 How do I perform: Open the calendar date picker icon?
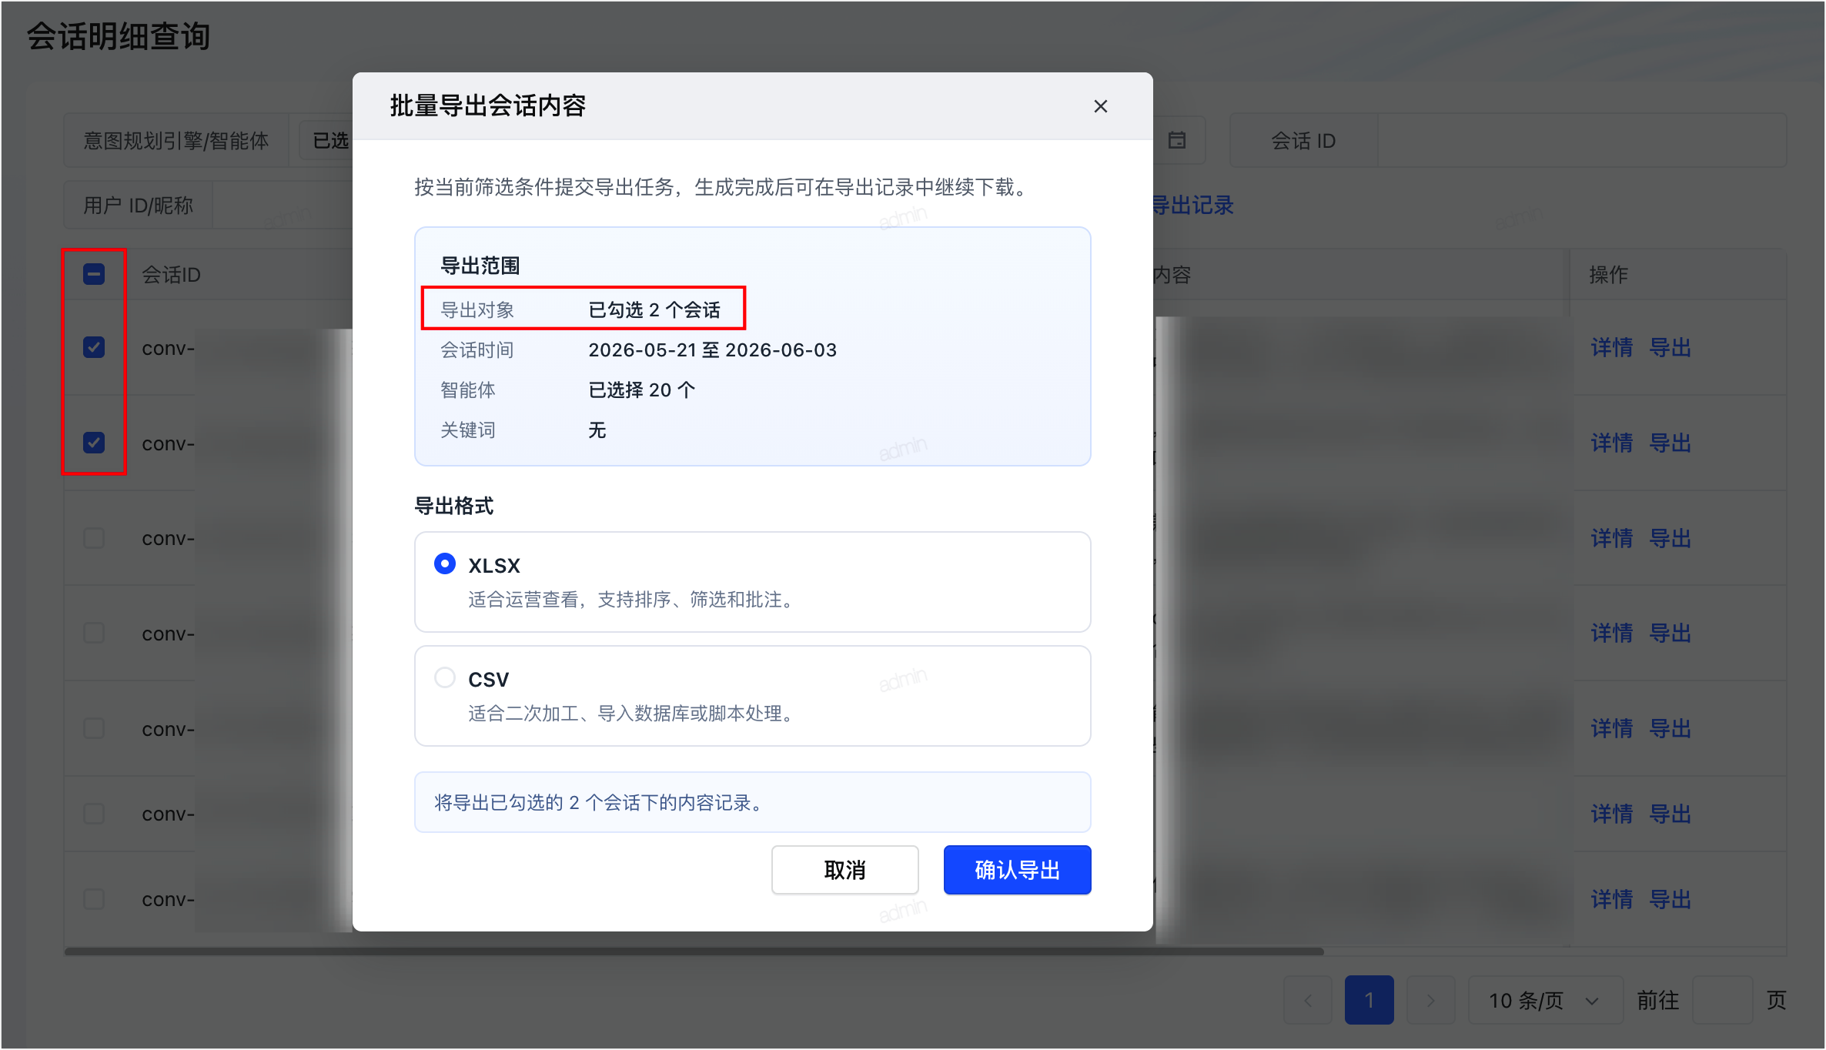tap(1177, 140)
